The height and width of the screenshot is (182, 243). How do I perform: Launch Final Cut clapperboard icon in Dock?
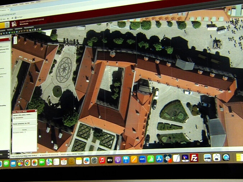point(20,163)
